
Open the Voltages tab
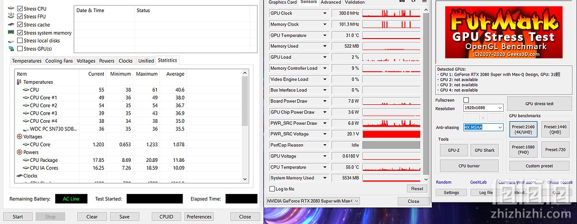tap(86, 61)
